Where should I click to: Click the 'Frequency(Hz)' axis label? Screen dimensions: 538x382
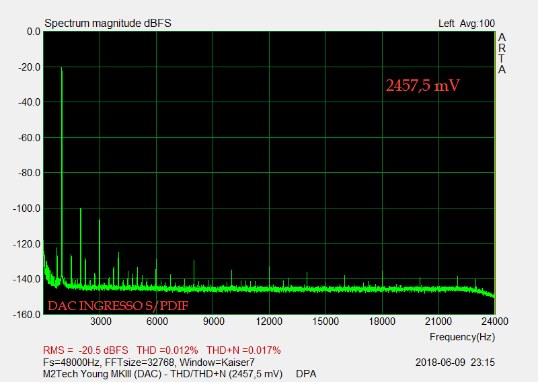tap(462, 337)
